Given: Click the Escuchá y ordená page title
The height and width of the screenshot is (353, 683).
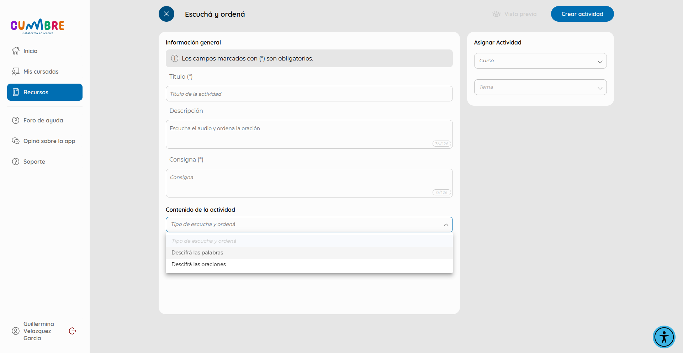Looking at the screenshot, I should 215,14.
